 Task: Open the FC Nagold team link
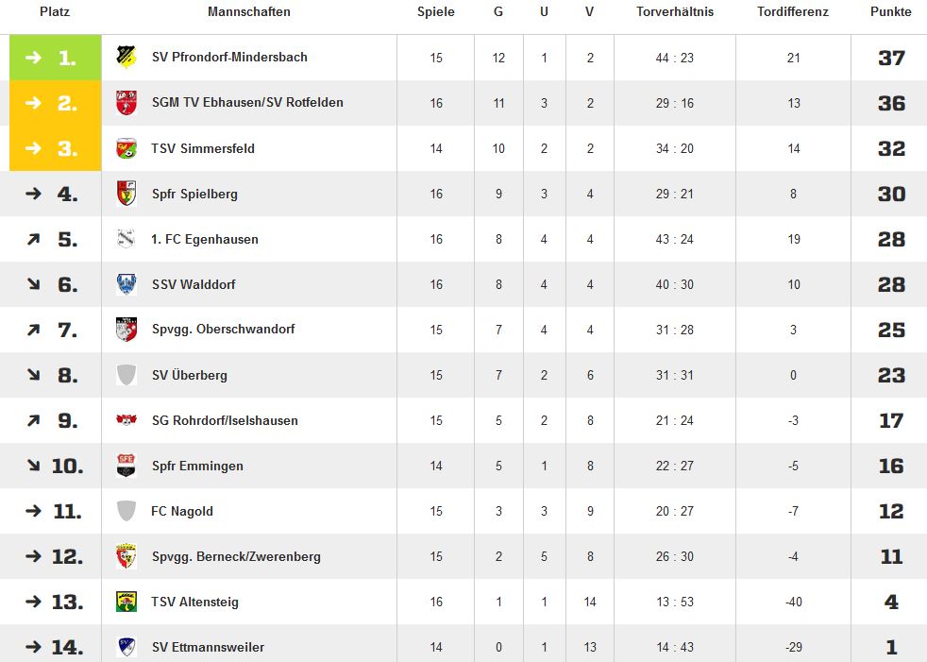182,511
